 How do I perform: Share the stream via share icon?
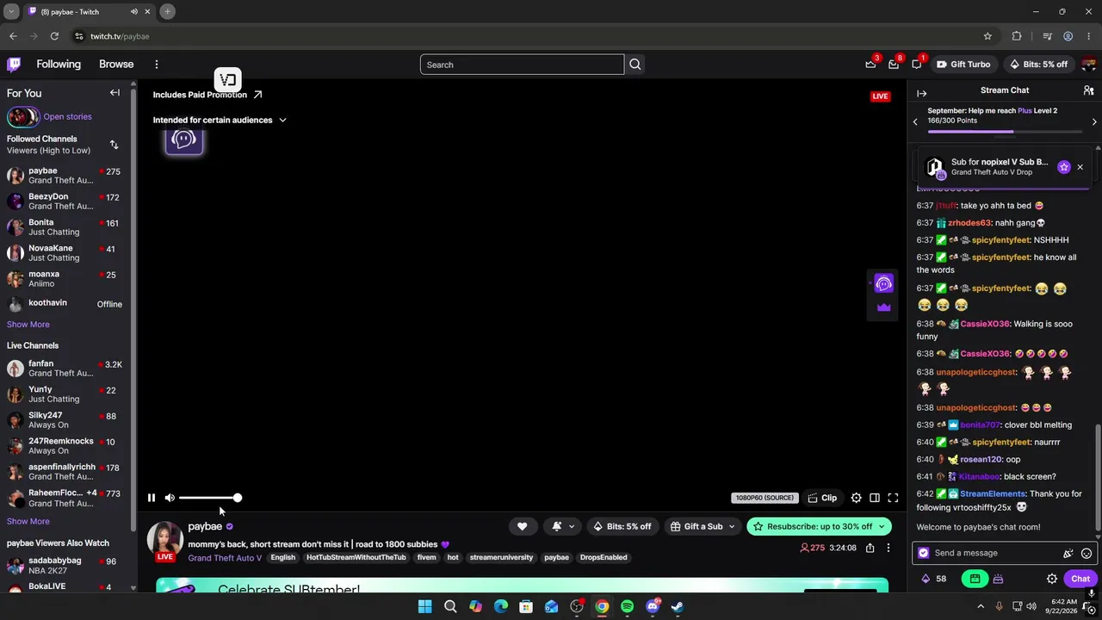pos(870,548)
